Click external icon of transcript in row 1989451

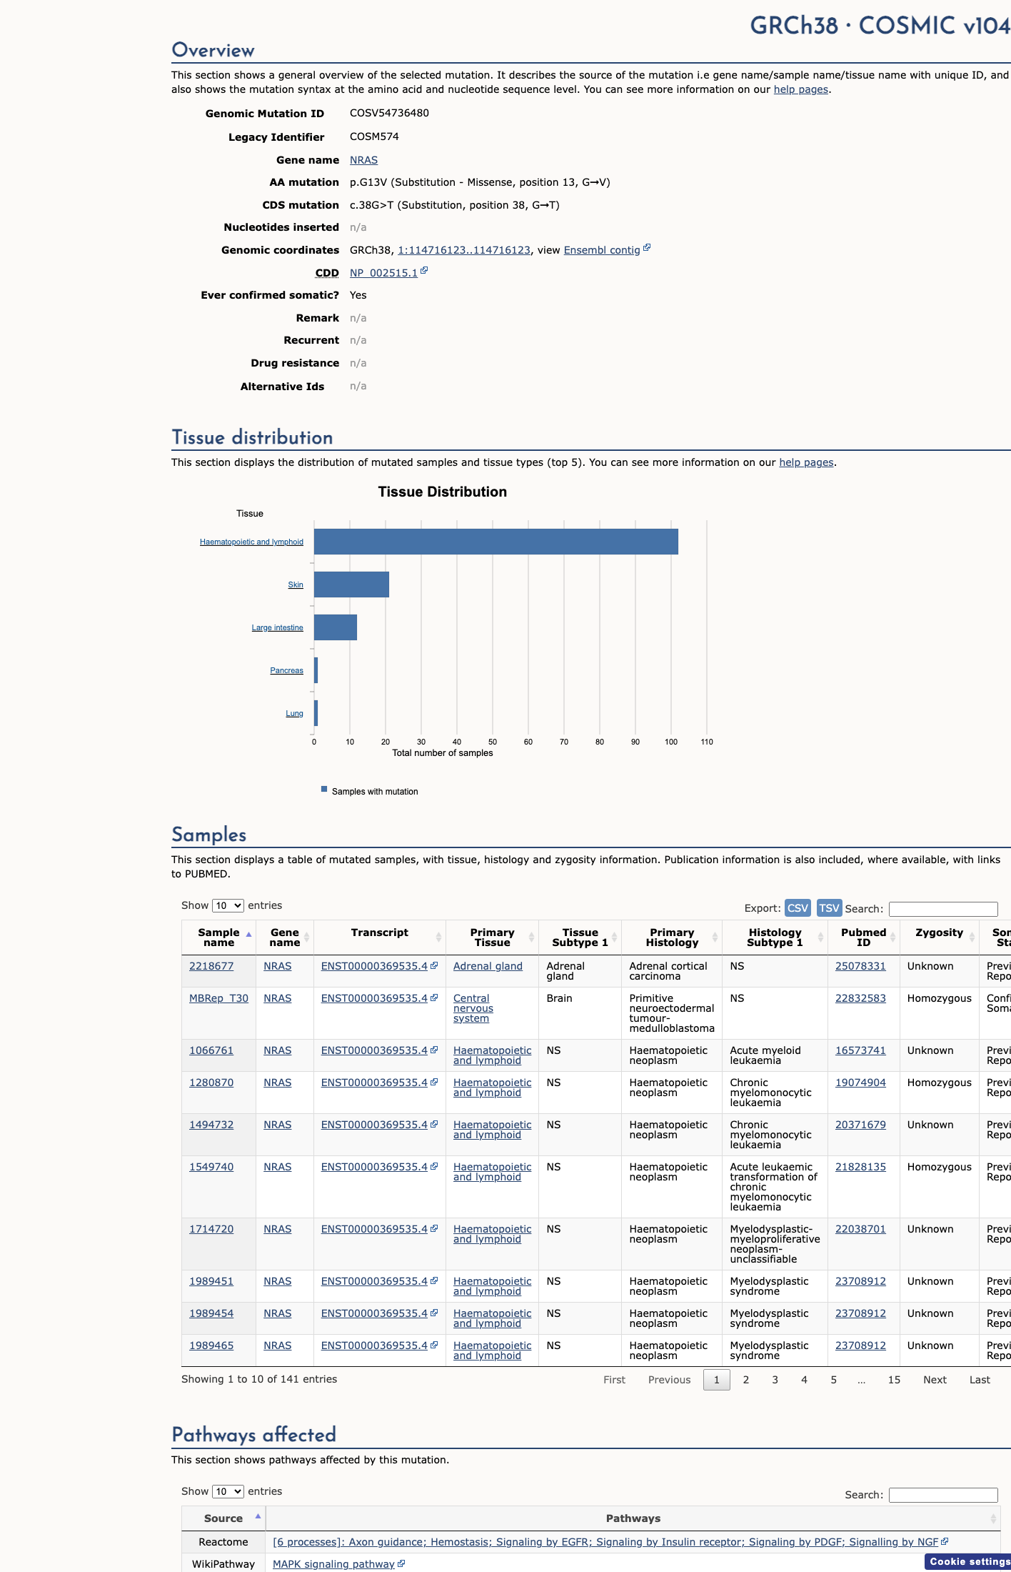pos(434,1280)
